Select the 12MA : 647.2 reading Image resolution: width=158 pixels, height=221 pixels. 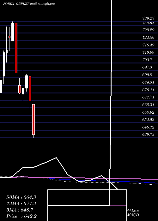(x=21, y=204)
